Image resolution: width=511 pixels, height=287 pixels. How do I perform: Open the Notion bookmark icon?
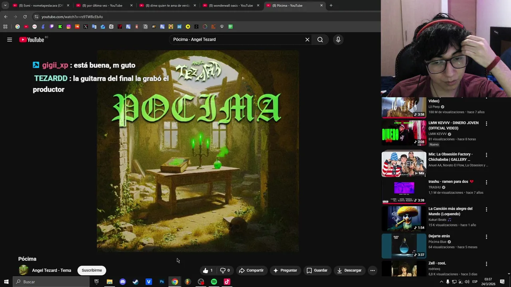click(145, 27)
